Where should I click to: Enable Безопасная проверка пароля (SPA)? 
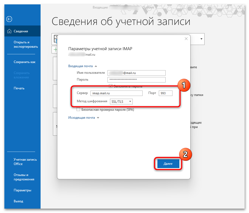click(x=78, y=110)
